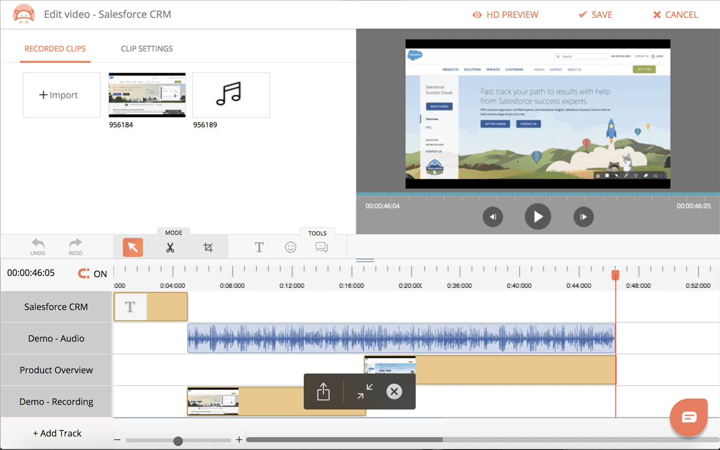The width and height of the screenshot is (720, 450).
Task: Click the 0:40:000 ruler mark
Action: 519,286
